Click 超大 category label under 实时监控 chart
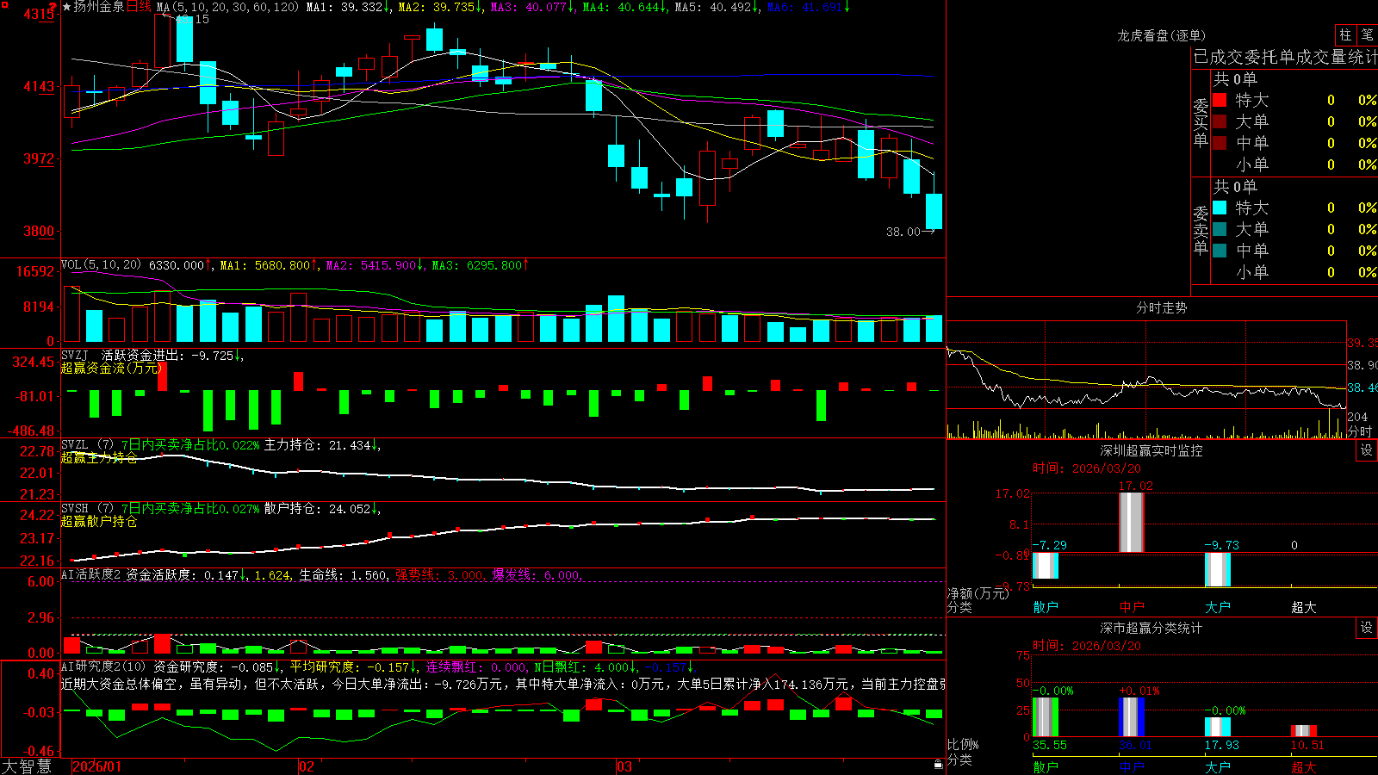 click(x=1304, y=607)
